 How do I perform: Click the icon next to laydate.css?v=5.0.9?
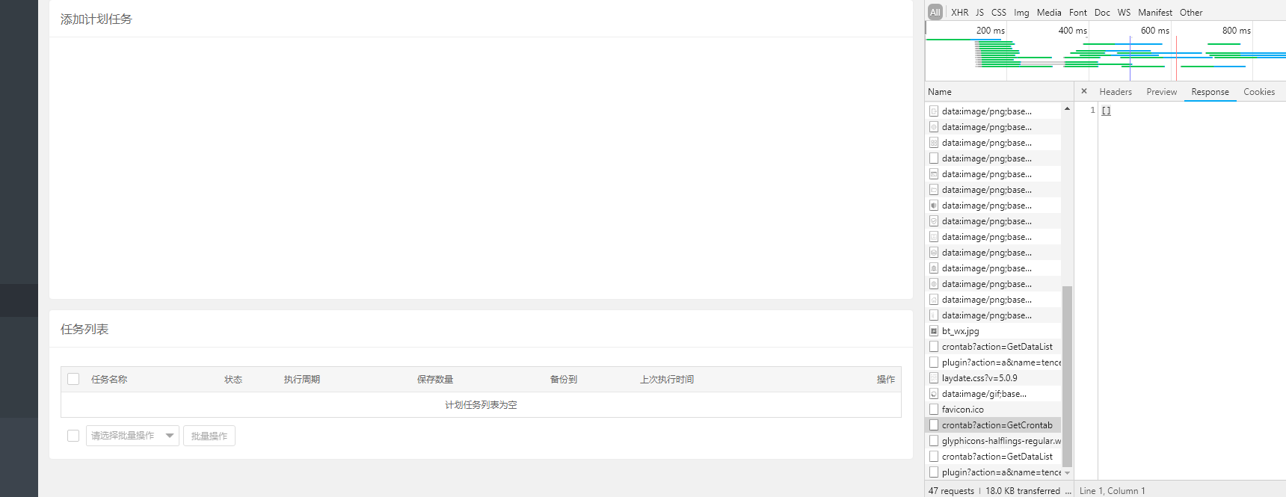[x=934, y=378]
